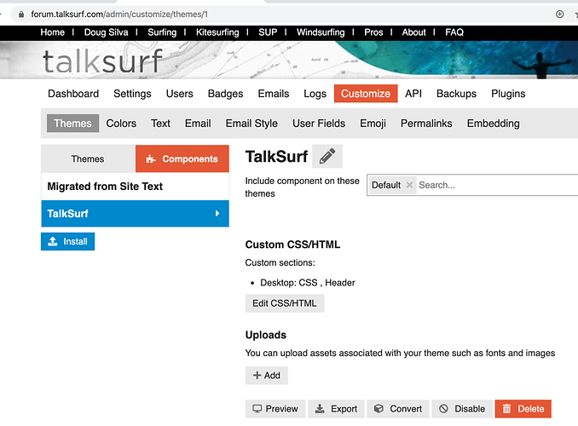Image resolution: width=578 pixels, height=426 pixels.
Task: Select Migrated from Site Text component
Action: point(135,187)
